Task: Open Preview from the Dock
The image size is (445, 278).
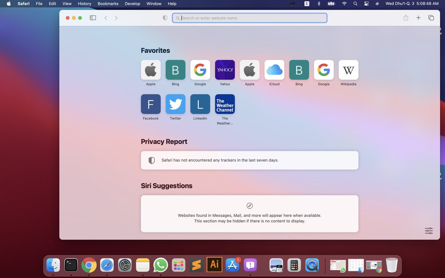Action: coord(276,265)
